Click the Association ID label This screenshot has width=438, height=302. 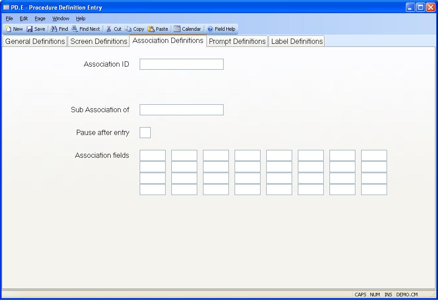pos(106,64)
